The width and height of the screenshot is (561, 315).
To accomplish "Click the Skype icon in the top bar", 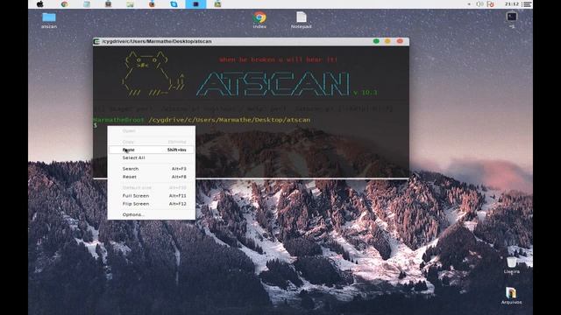I will pyautogui.click(x=174, y=4).
